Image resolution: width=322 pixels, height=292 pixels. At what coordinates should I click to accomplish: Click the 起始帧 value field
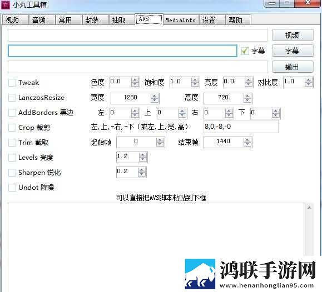point(136,142)
